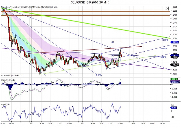Click the 0,0013 MACD value marker

click(x=174, y=79)
